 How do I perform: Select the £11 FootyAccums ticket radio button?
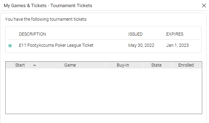coord(10,46)
